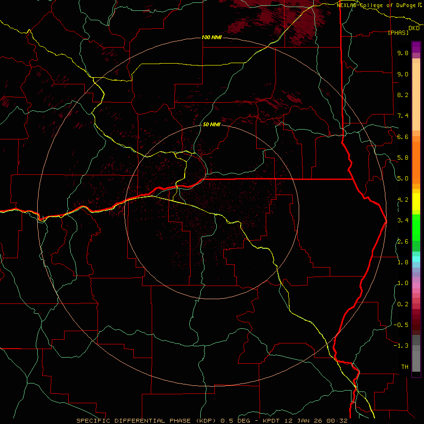Click the NEXLAB-College of DuPage label

pyautogui.click(x=377, y=5)
